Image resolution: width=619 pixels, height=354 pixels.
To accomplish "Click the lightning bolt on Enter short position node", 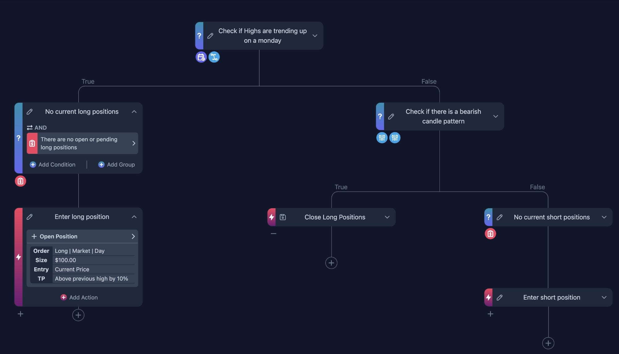I will [x=488, y=297].
